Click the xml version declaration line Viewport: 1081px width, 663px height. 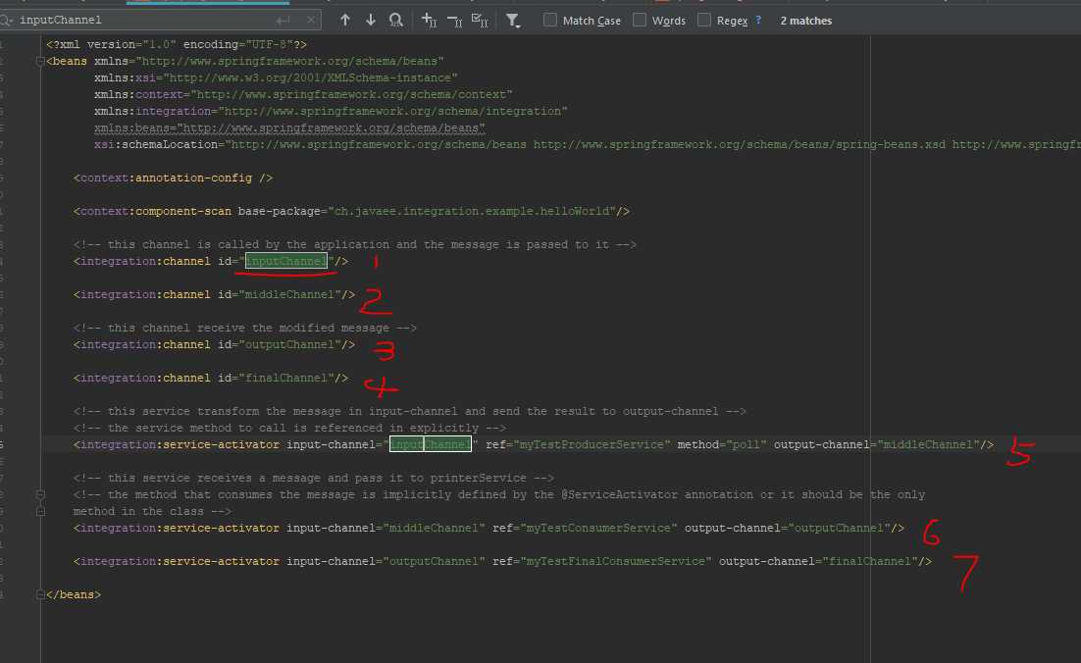pyautogui.click(x=177, y=44)
